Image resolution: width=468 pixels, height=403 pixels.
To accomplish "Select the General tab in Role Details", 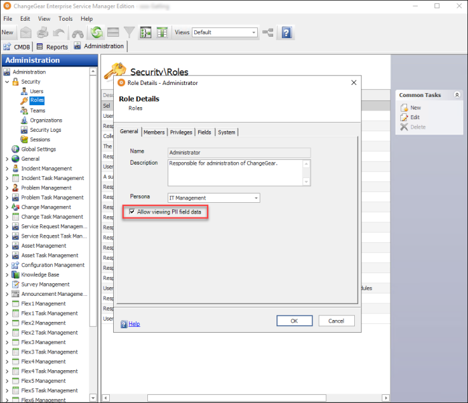I will pos(129,131).
